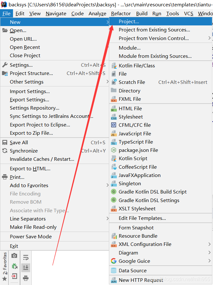Click the FXML File icon
This screenshot has height=285, width=213.
point(114,99)
